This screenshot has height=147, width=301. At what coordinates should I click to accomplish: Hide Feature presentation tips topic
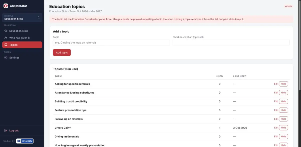pyautogui.click(x=283, y=110)
